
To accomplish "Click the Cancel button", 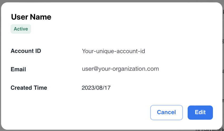I will [166, 112].
